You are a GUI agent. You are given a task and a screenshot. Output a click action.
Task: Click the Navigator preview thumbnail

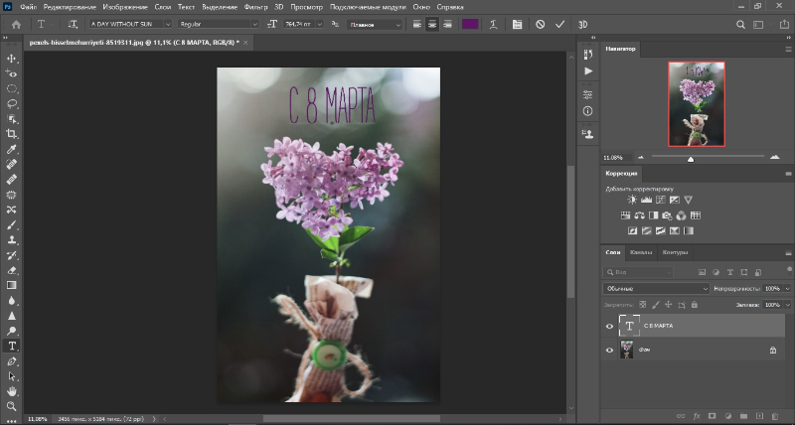pyautogui.click(x=696, y=104)
